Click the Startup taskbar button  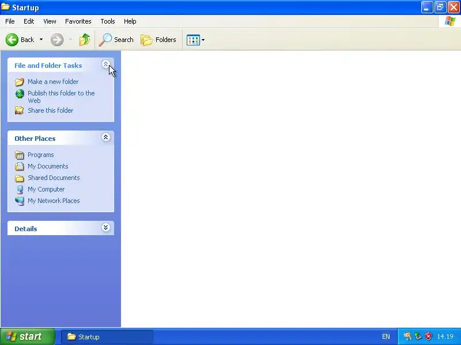tap(107, 337)
